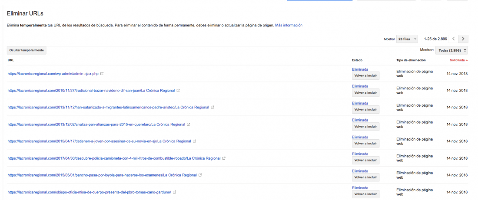The width and height of the screenshot is (478, 200).
Task: Click the 1-25 de 2.896 pagination text
Action: click(435, 39)
